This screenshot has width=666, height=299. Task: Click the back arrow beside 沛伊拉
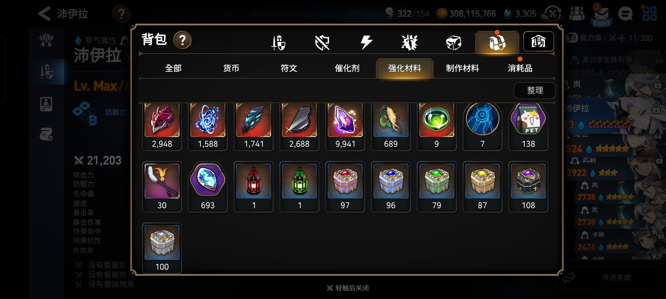click(44, 14)
